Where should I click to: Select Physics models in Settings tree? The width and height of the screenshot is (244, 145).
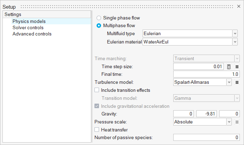pos(29,21)
